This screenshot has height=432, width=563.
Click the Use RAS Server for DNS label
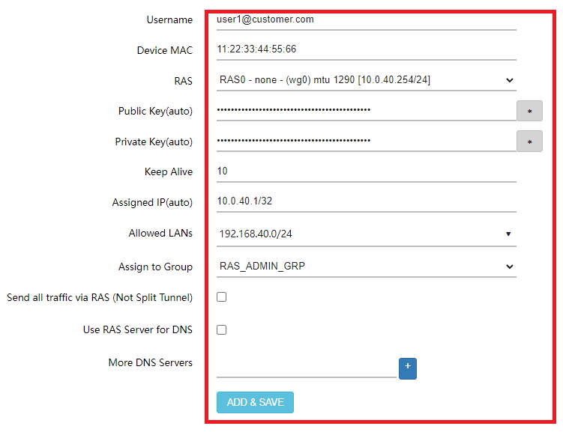(137, 330)
